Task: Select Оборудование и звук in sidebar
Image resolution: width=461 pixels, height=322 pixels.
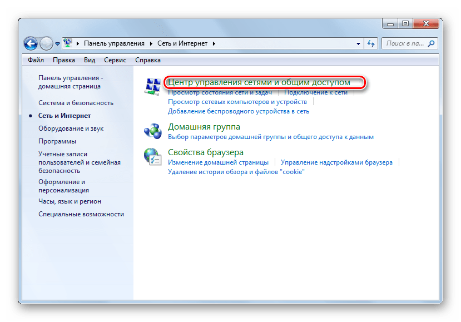Action: pyautogui.click(x=71, y=128)
